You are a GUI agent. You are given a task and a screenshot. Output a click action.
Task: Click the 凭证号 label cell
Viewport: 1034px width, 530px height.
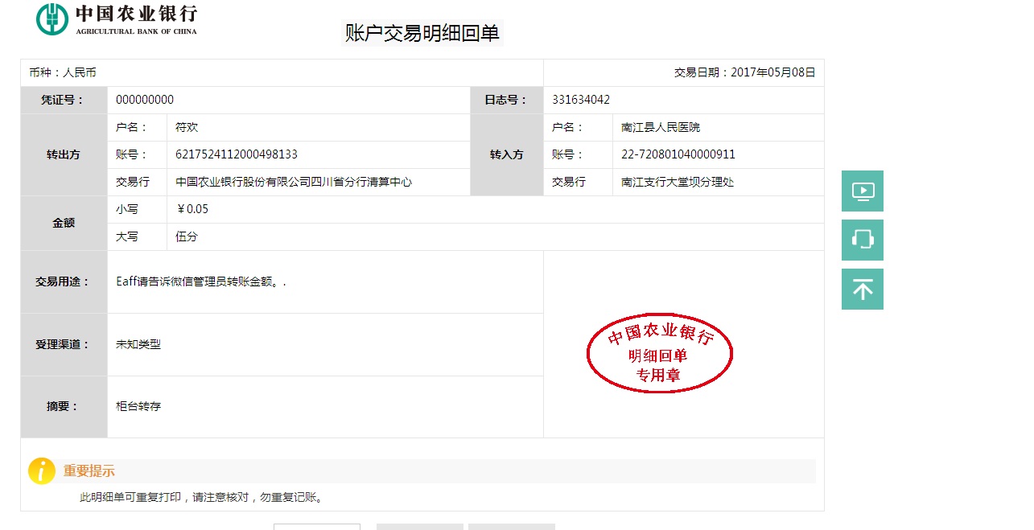64,100
